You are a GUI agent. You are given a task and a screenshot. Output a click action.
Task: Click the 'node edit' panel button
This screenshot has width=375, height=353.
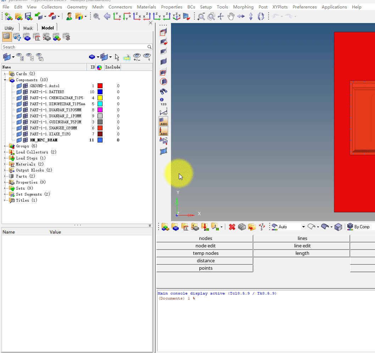coord(205,246)
